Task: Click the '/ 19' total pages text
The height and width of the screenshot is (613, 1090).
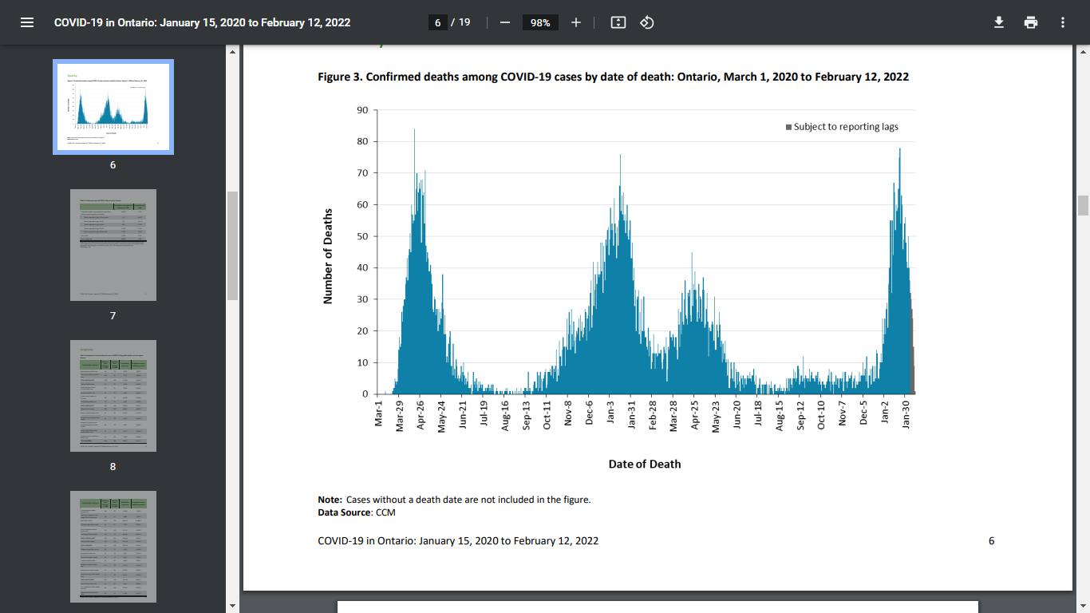Action: coord(461,22)
